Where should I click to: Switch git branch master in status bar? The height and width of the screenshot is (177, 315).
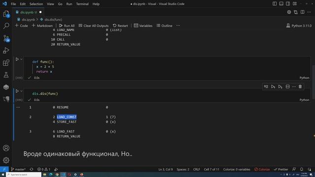click(x=18, y=169)
